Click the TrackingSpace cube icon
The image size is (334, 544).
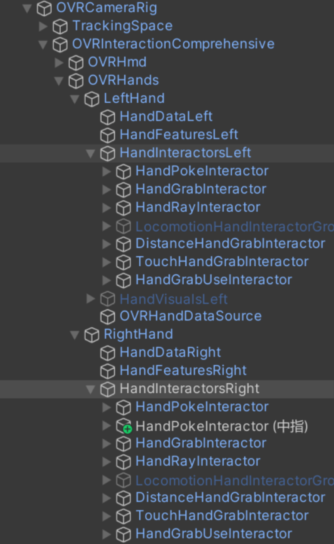tap(61, 26)
